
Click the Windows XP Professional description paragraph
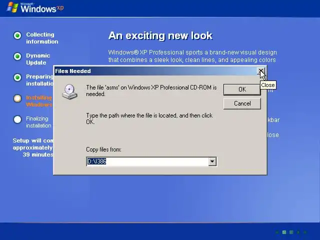(192, 56)
